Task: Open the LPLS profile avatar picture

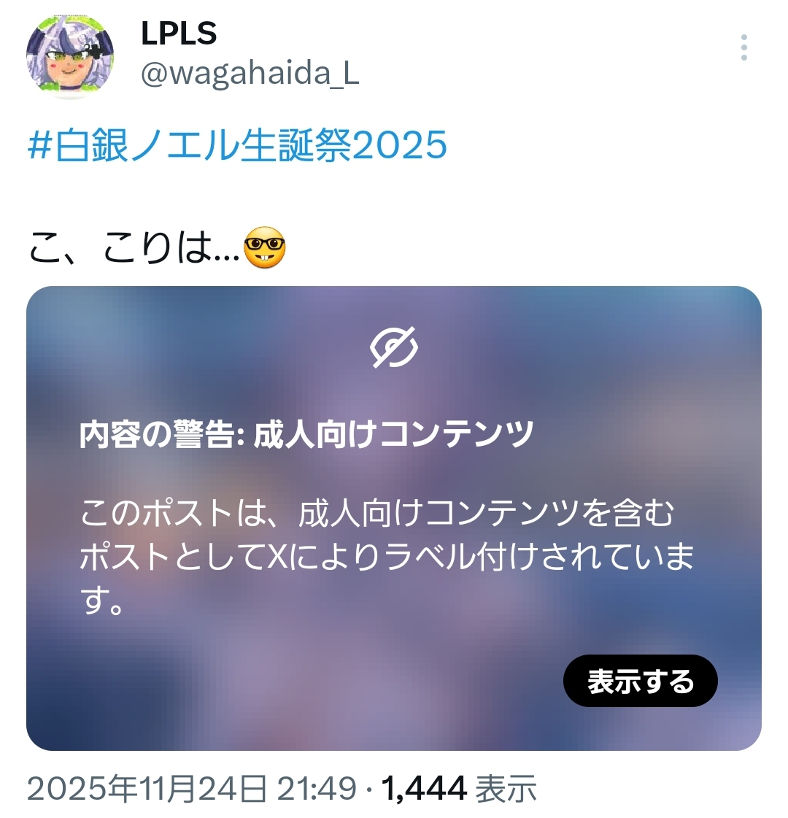Action: pyautogui.click(x=70, y=57)
